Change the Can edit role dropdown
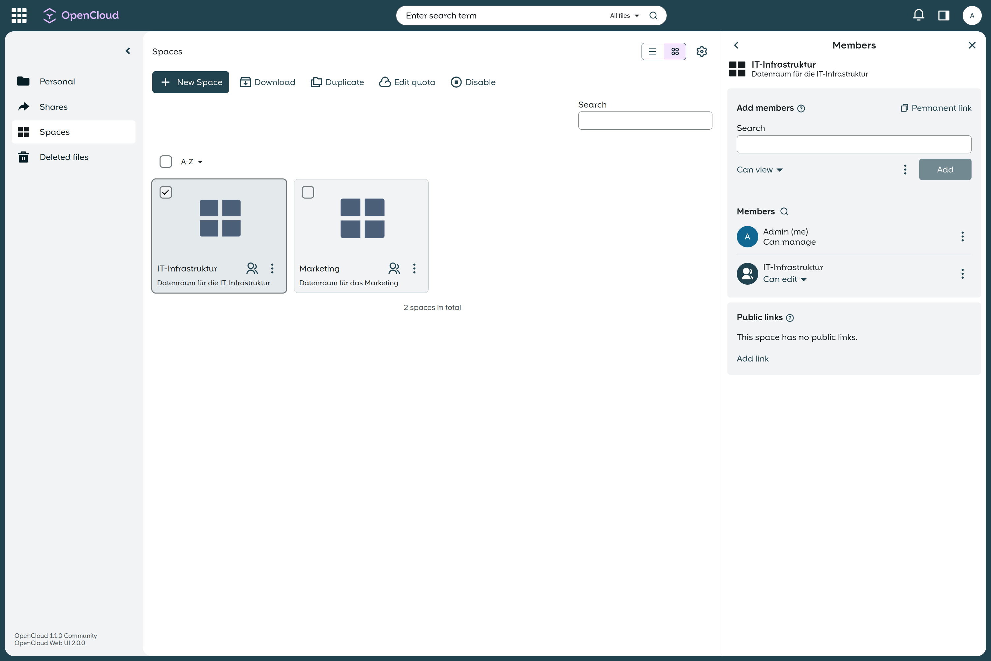This screenshot has width=991, height=661. click(x=785, y=279)
